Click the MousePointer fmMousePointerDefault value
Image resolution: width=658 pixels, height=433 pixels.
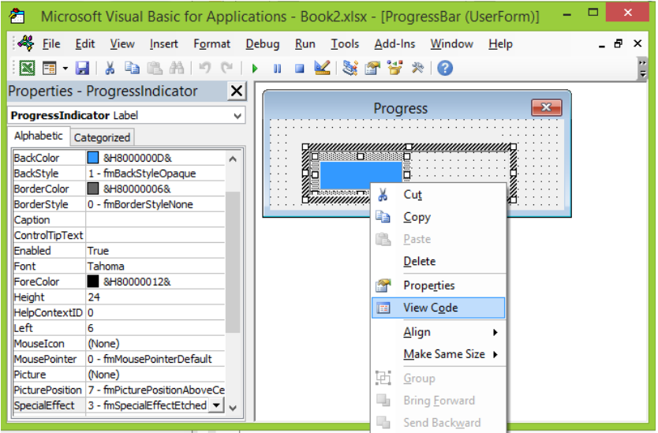pos(155,359)
